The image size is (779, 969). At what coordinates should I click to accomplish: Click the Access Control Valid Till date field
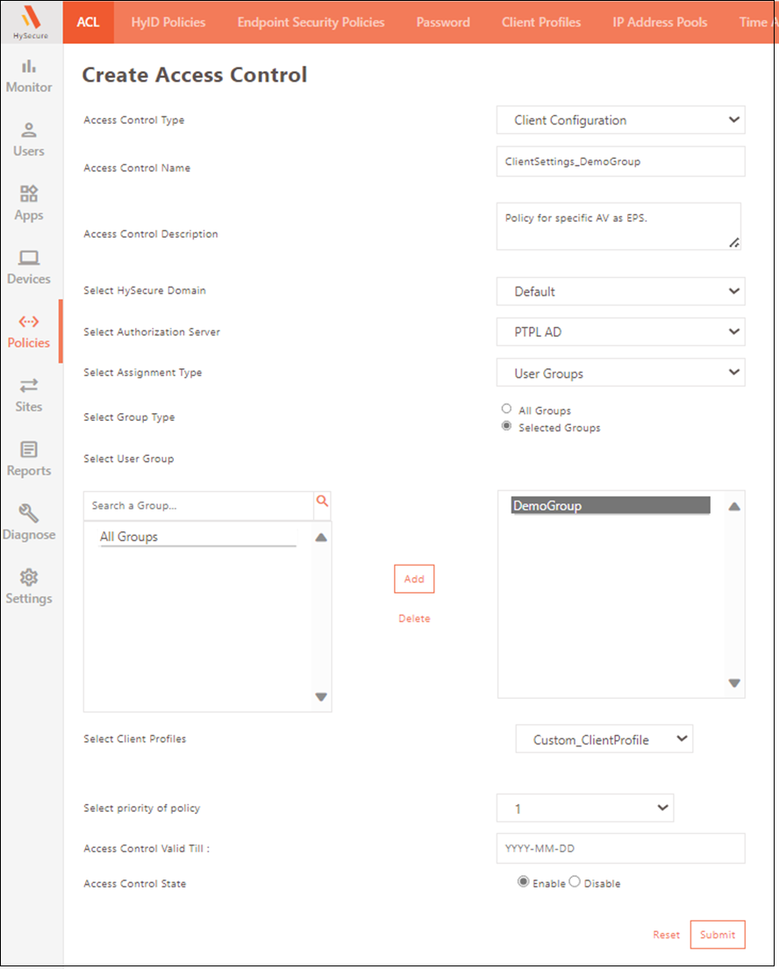620,849
